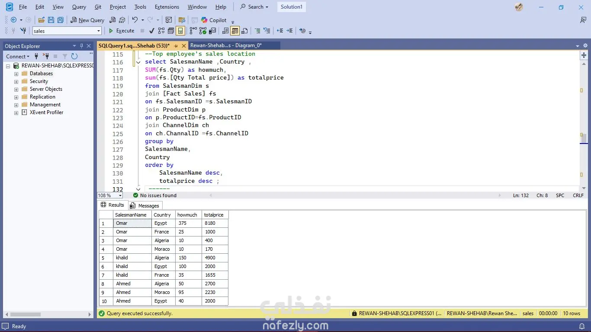Open the sales database dropdown
Image resolution: width=591 pixels, height=332 pixels.
pos(99,31)
